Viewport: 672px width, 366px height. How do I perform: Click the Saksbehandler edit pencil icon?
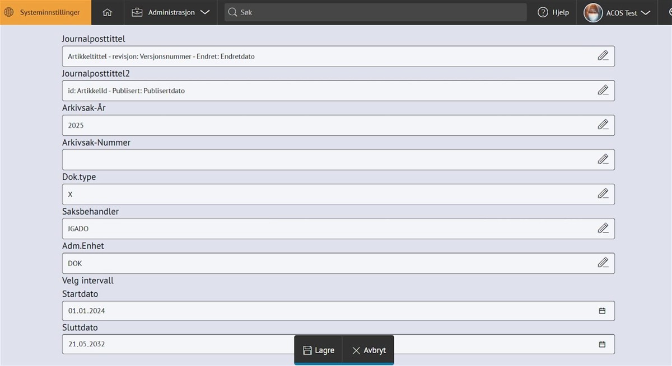(603, 229)
